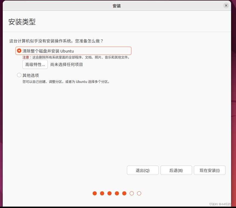Close the 安装 installer window
The width and height of the screenshot is (236, 208).
coord(226,5)
